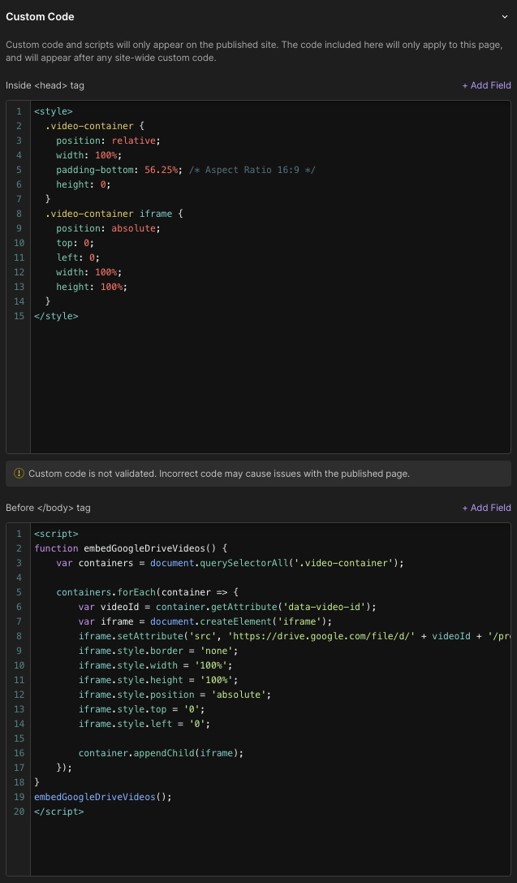Click the 'container.appendChild(iframe);' line
This screenshot has width=517, height=883.
[162, 754]
